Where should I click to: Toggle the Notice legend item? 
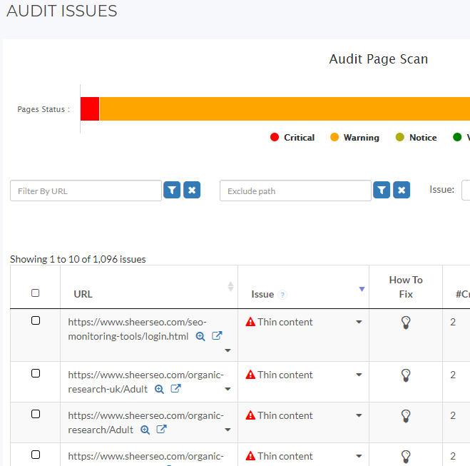416,137
